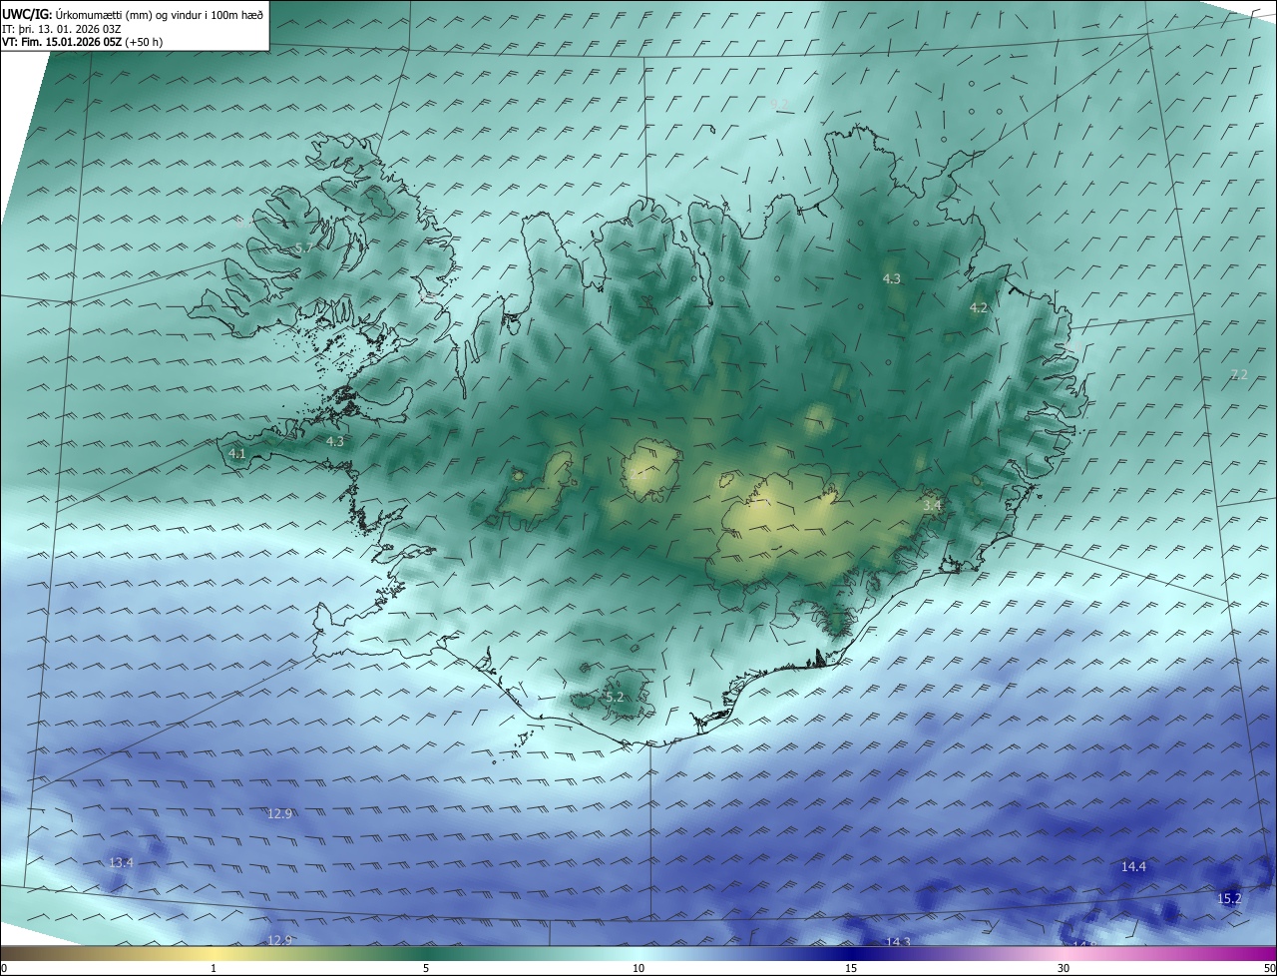
Task: Click the 7.2 value label off the east coast
Action: (1239, 375)
